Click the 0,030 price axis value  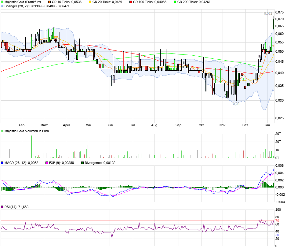[x=279, y=100]
